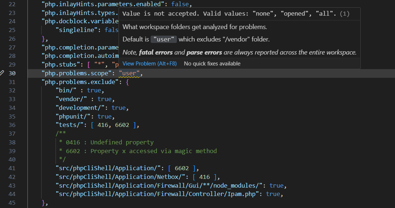This screenshot has width=395, height=208.
Task: Click the "user" default badge in tooltip
Action: click(164, 39)
